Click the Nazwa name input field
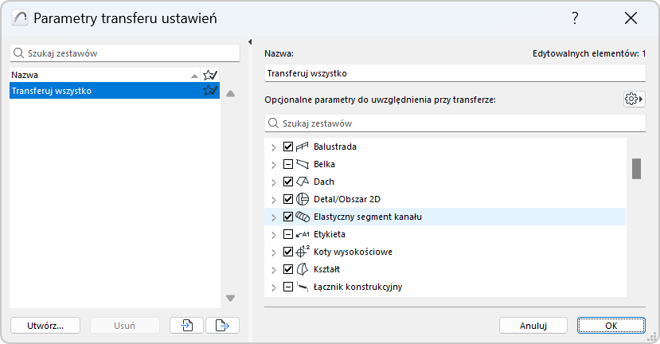 click(x=454, y=73)
